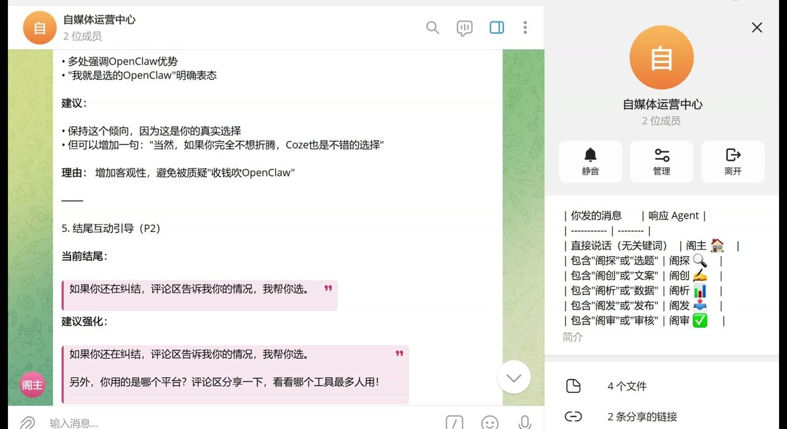Open bot commands with the slash icon
This screenshot has height=429, width=787.
[x=454, y=423]
